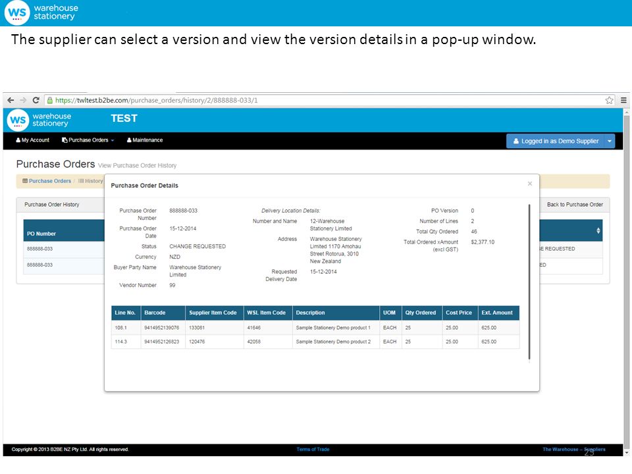Reload the page with the refresh icon
The height and width of the screenshot is (474, 632).
[x=36, y=100]
